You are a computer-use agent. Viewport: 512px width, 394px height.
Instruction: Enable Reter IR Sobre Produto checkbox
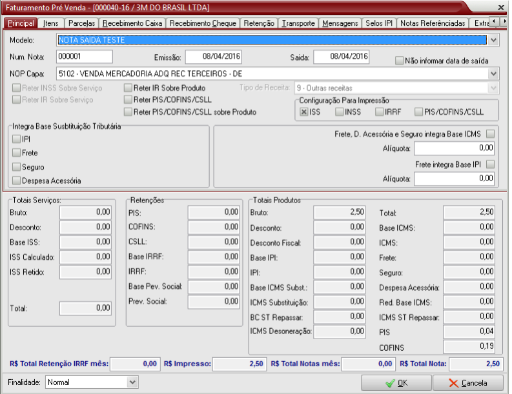128,88
